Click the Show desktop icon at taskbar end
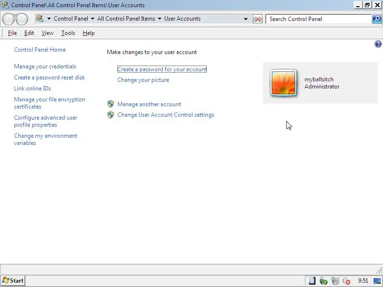 point(377,281)
